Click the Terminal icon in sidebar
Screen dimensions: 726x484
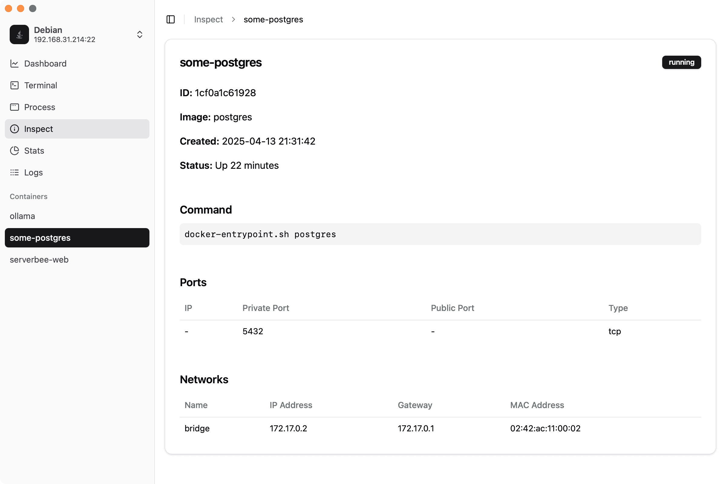click(x=14, y=85)
